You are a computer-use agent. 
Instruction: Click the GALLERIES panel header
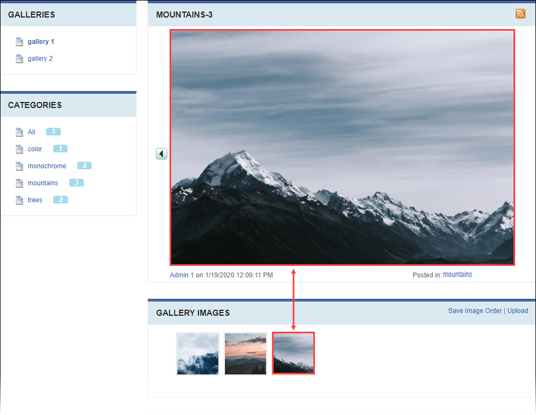pos(31,15)
